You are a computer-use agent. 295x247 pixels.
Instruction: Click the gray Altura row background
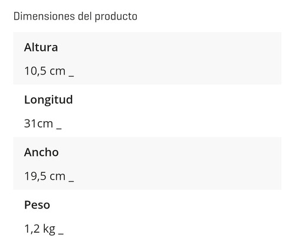147,58
